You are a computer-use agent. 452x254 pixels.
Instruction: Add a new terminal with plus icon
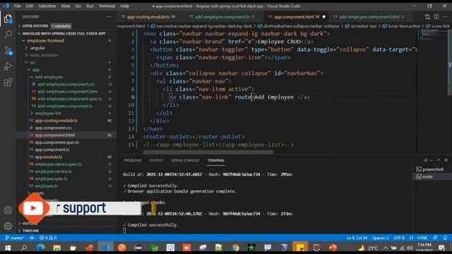[425, 160]
